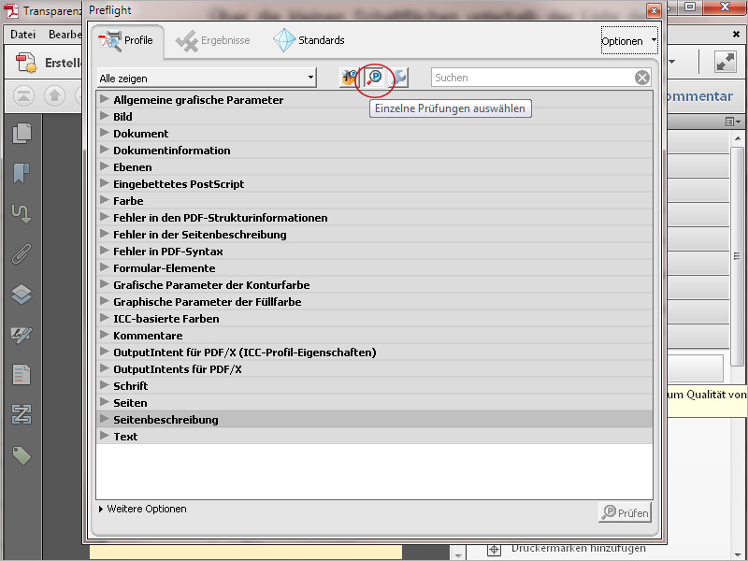The width and height of the screenshot is (748, 561).
Task: Open the Bookmarks panel icon
Action: tap(23, 172)
